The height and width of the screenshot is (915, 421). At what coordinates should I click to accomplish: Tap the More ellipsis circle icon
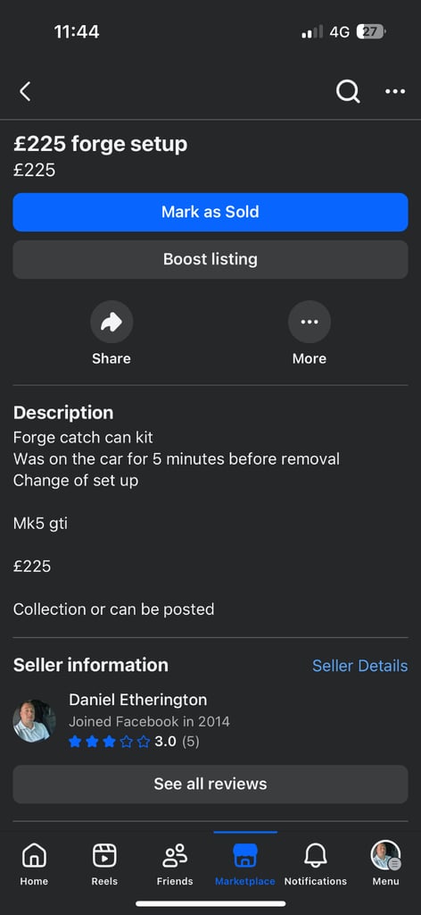point(310,322)
